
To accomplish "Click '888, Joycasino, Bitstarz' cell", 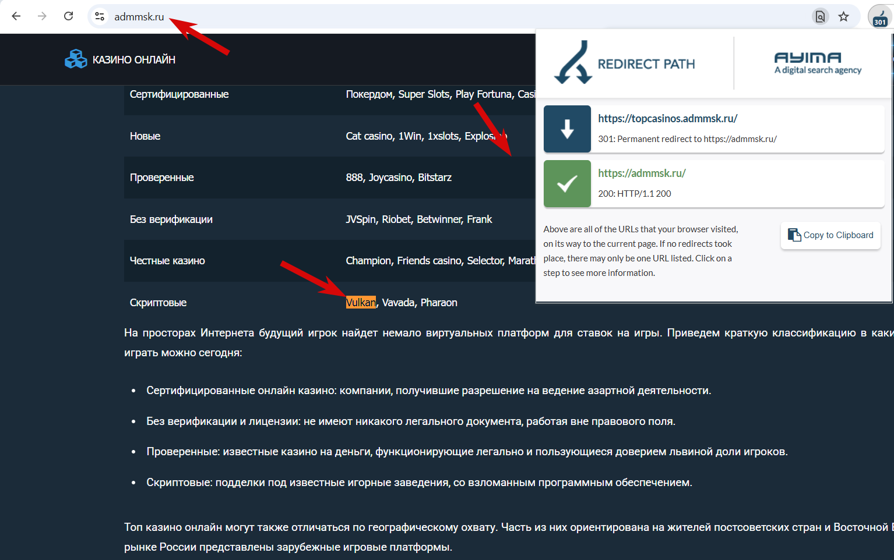I will pyautogui.click(x=399, y=178).
